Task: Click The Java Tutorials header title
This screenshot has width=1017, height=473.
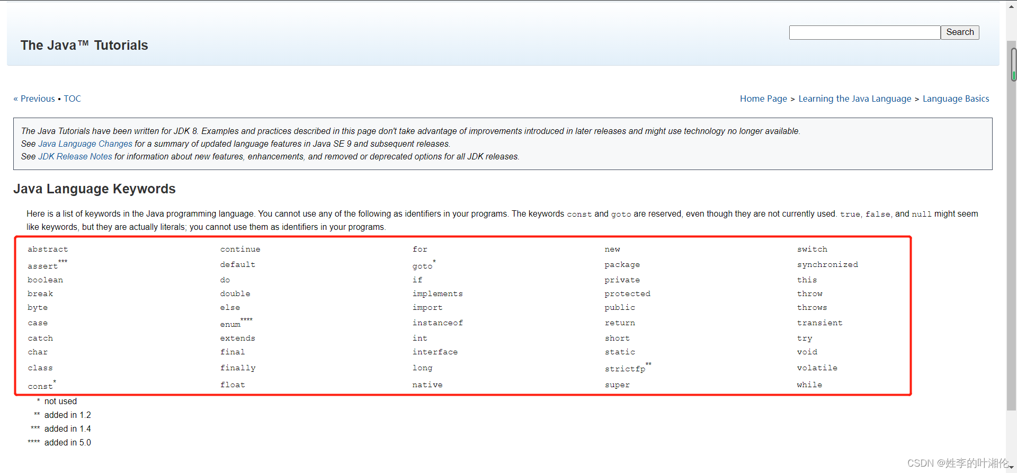Action: 84,46
